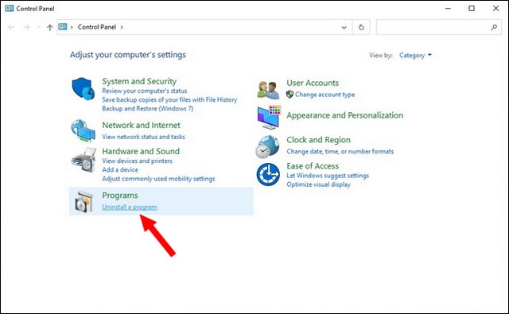Open recent locations dropdown arrow

point(39,27)
